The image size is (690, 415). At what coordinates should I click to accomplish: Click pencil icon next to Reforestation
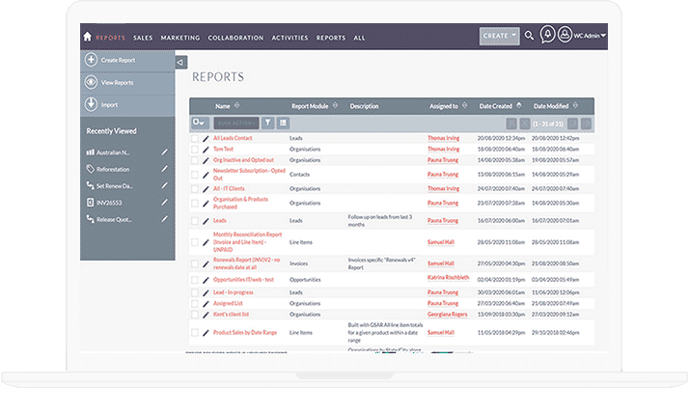(x=165, y=169)
